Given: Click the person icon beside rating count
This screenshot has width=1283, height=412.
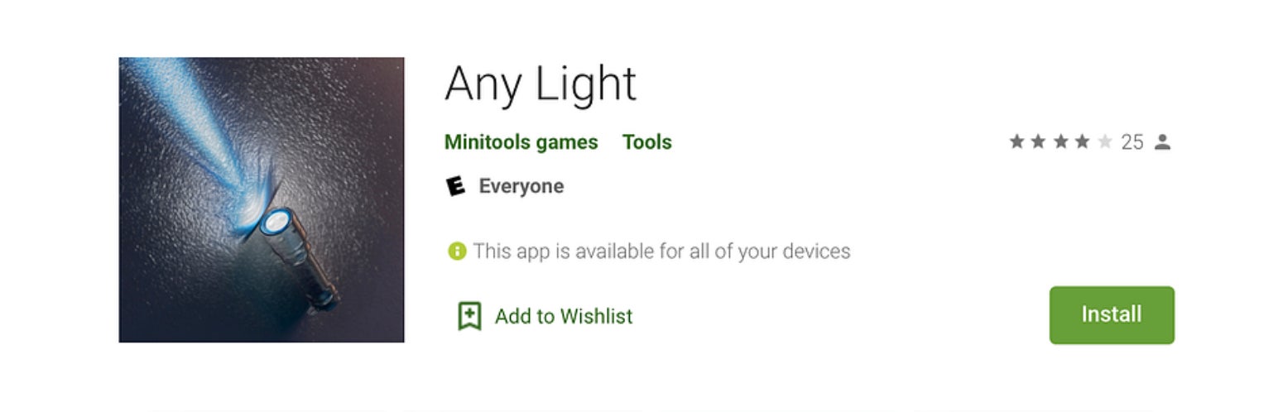Looking at the screenshot, I should pyautogui.click(x=1162, y=142).
